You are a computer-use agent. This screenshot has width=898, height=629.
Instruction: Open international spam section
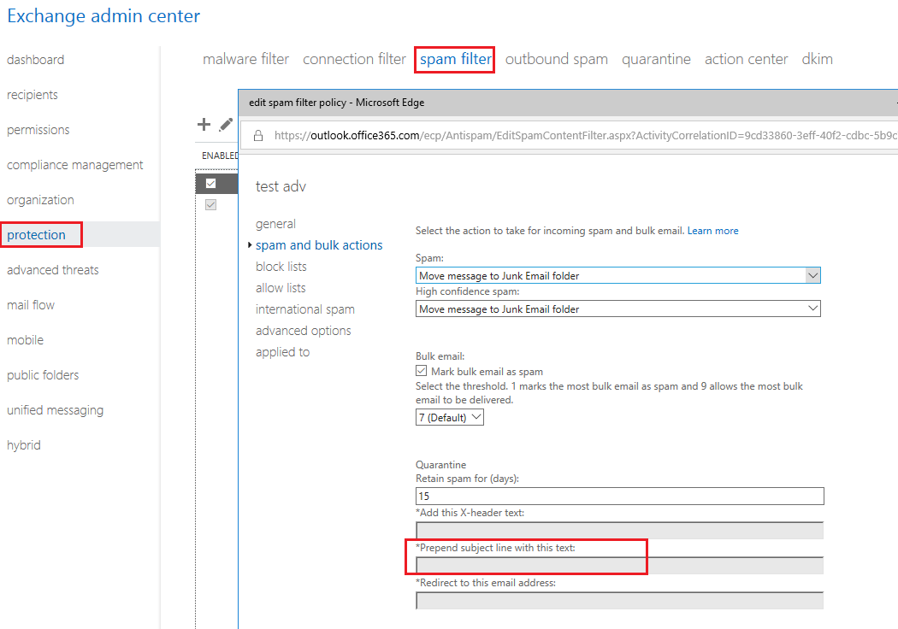tap(305, 309)
